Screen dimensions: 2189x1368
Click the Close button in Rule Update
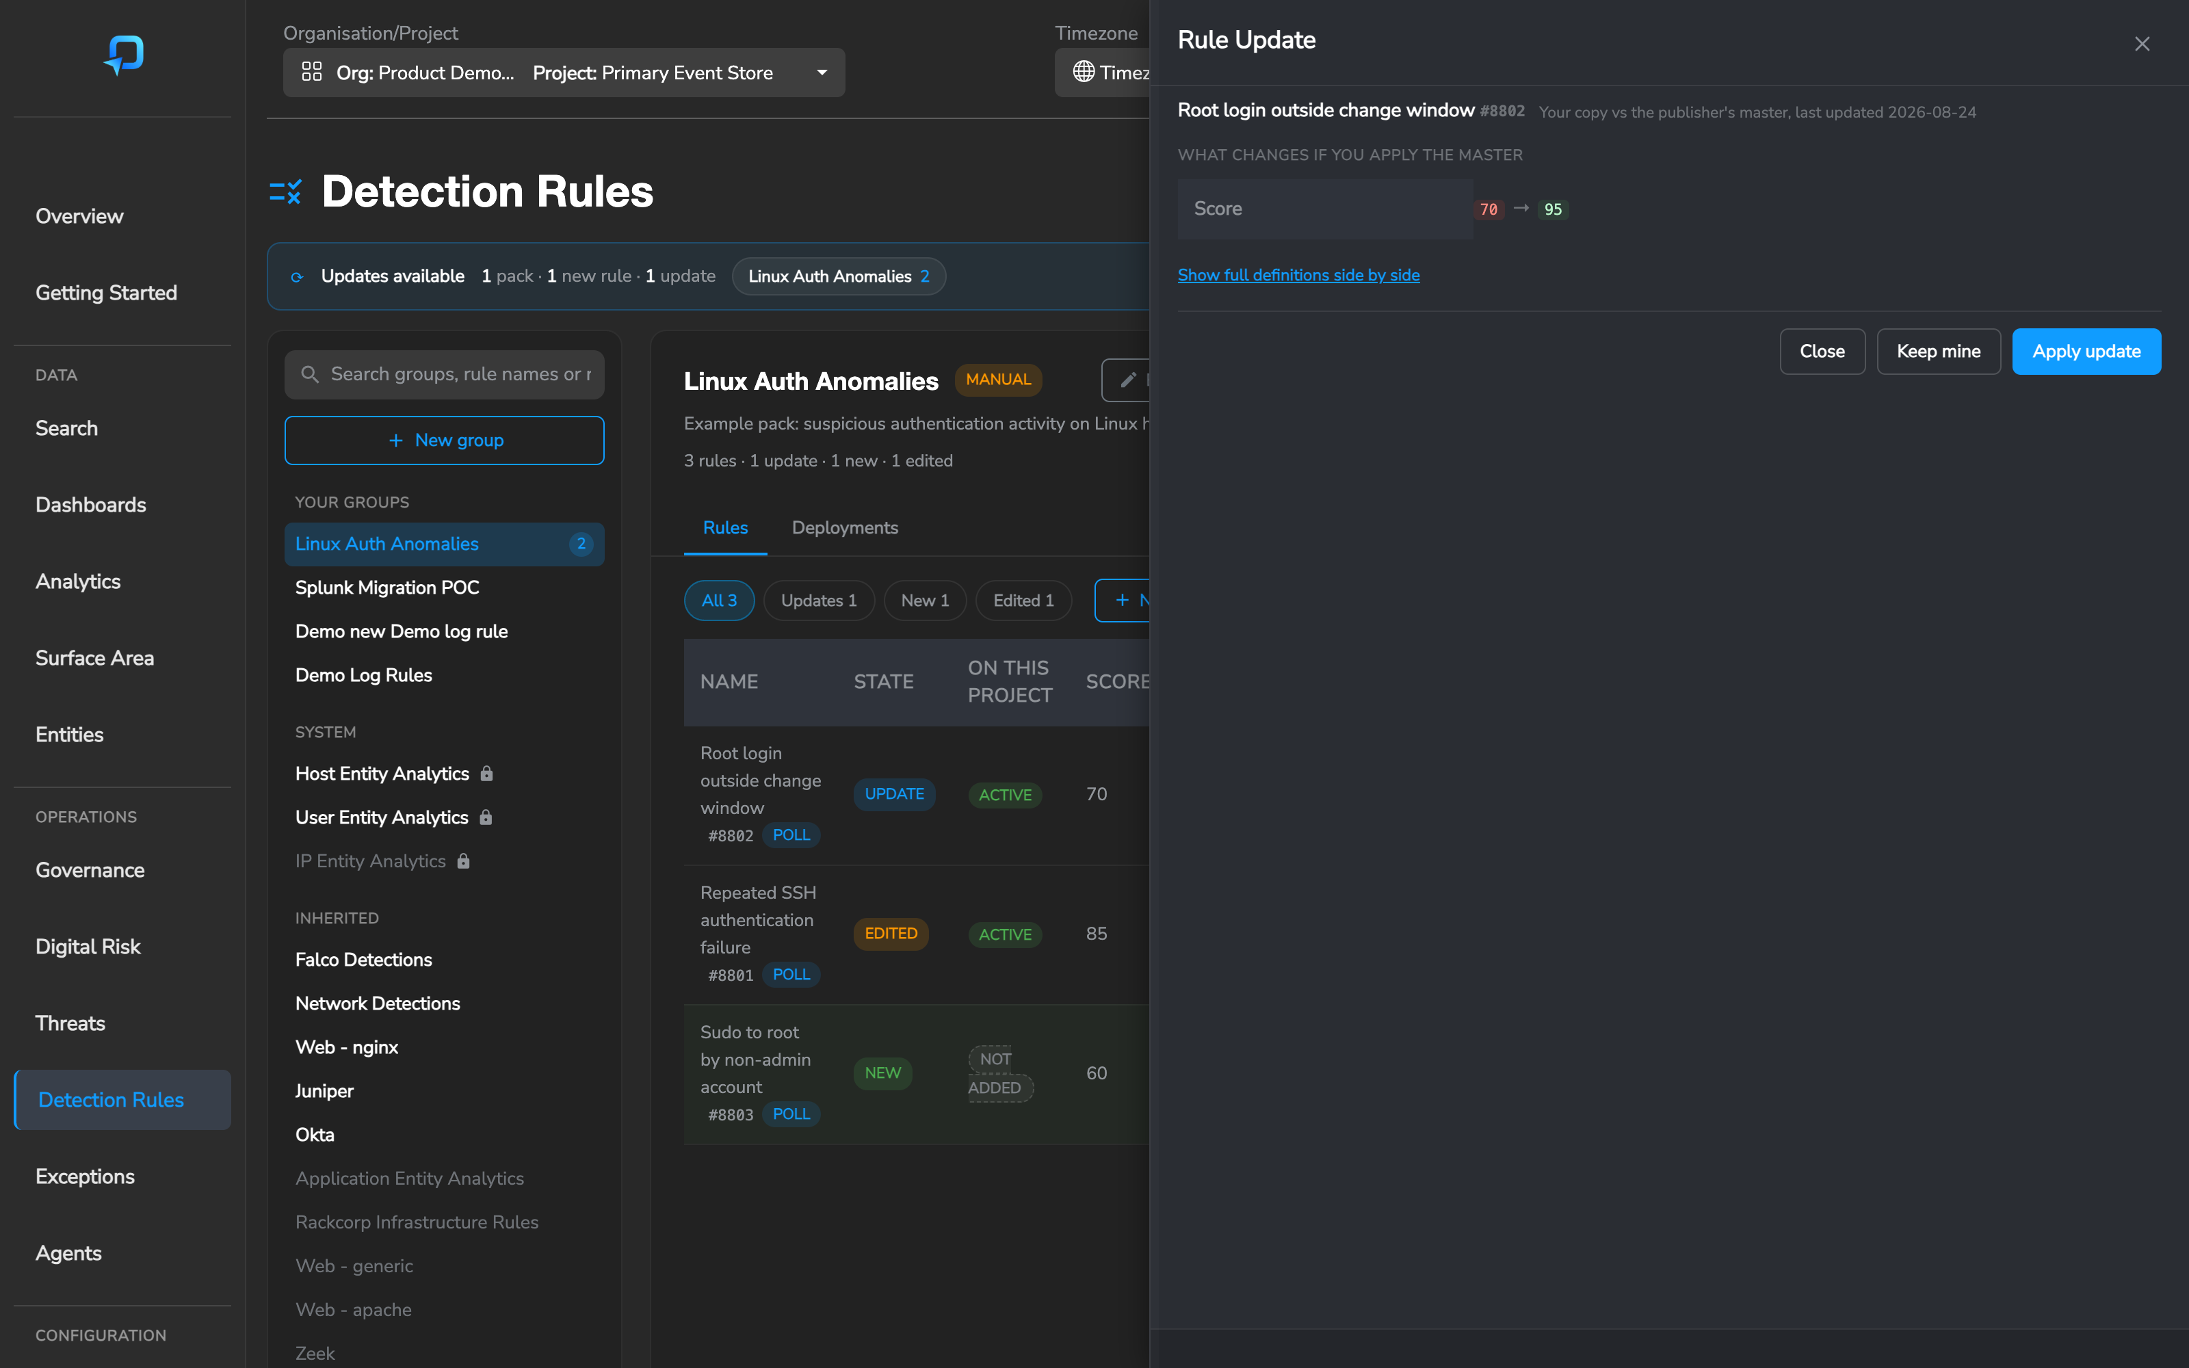point(1822,351)
